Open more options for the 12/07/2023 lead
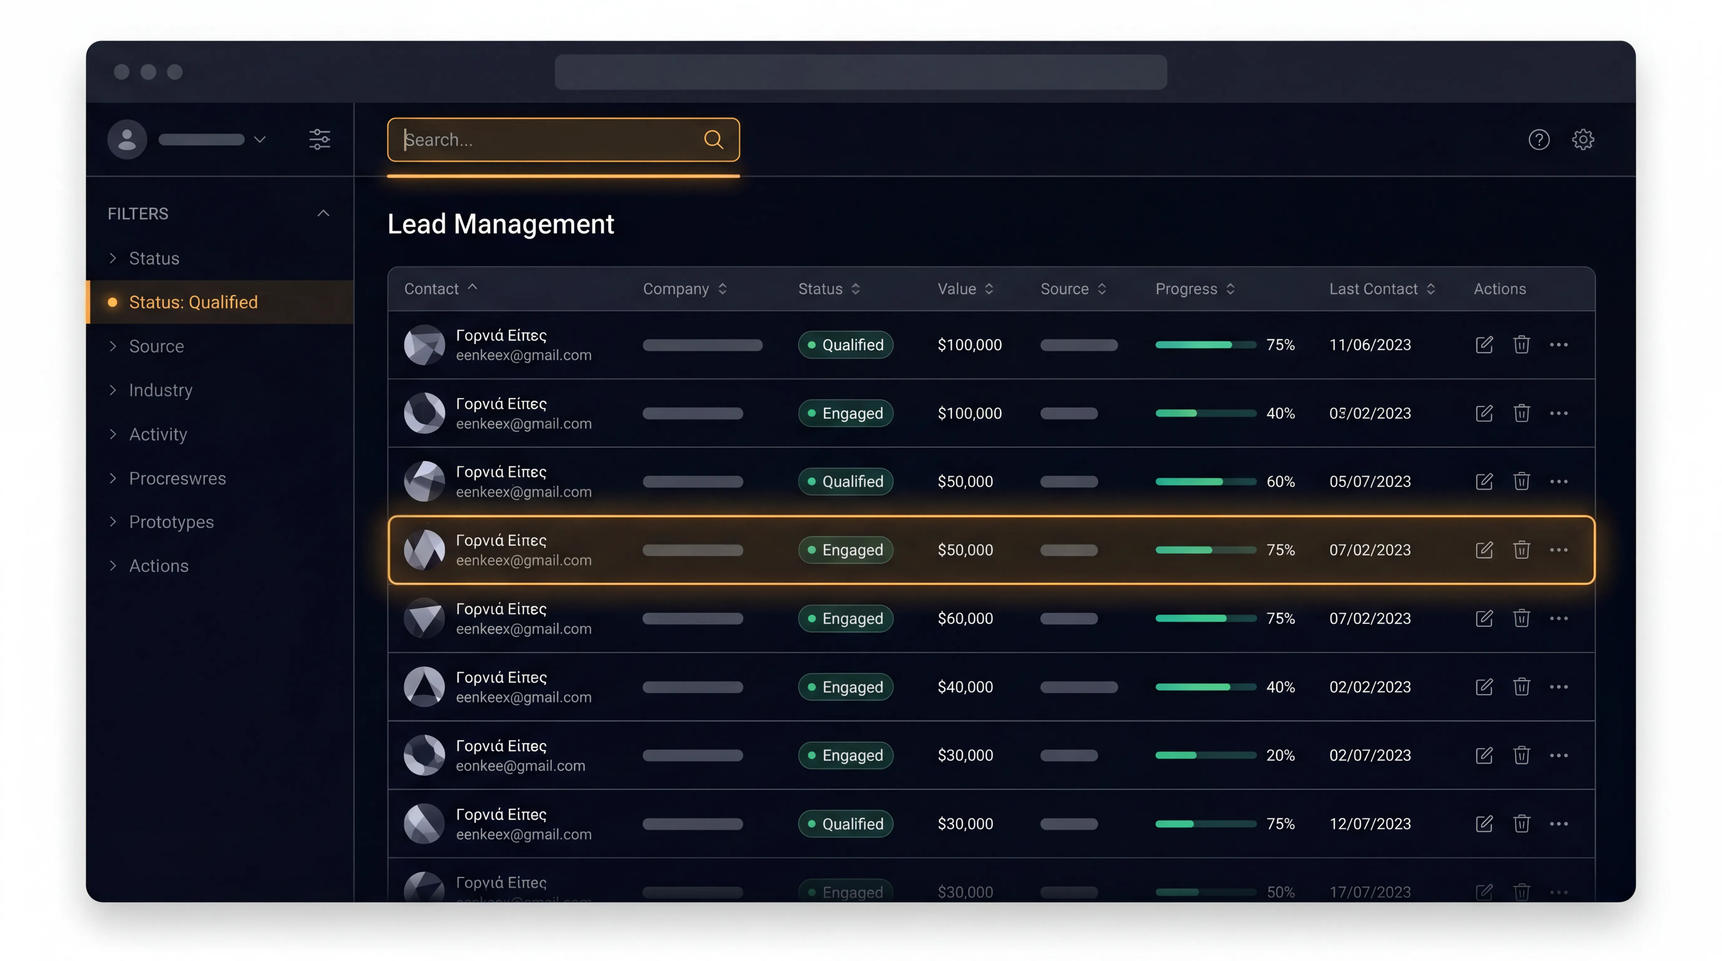 click(1558, 824)
